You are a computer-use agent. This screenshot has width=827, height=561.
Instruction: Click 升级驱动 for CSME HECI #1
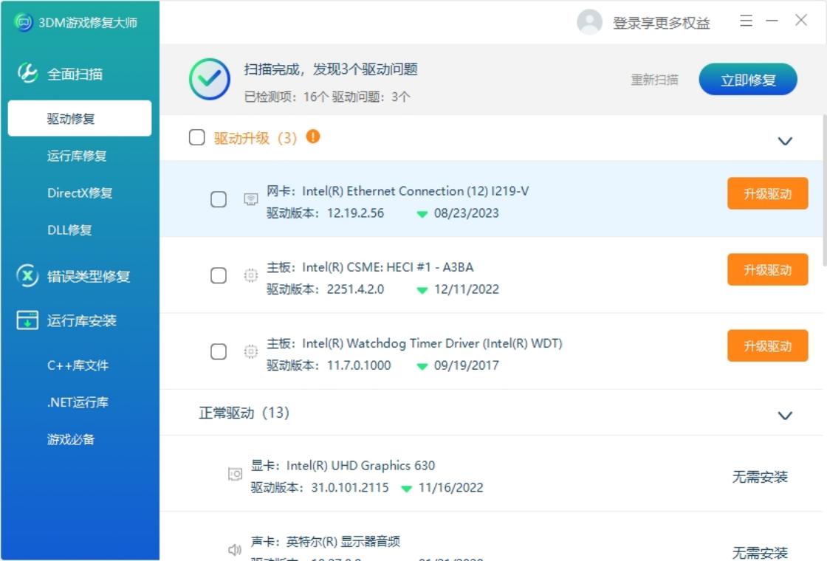pyautogui.click(x=767, y=269)
